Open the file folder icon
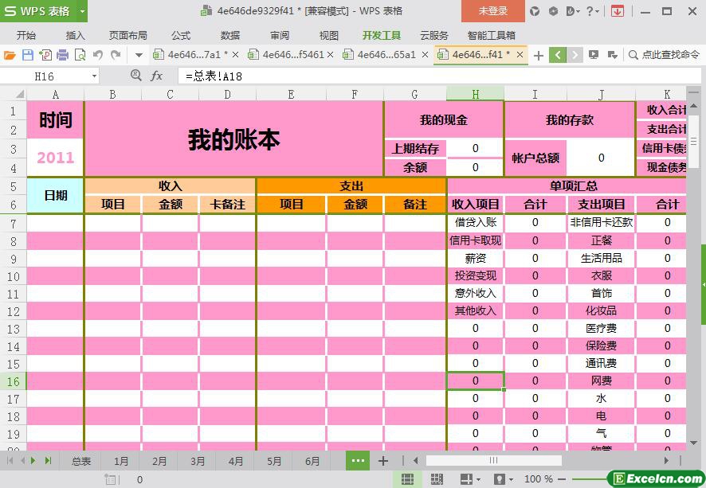Image resolution: width=706 pixels, height=488 pixels. tap(10, 55)
